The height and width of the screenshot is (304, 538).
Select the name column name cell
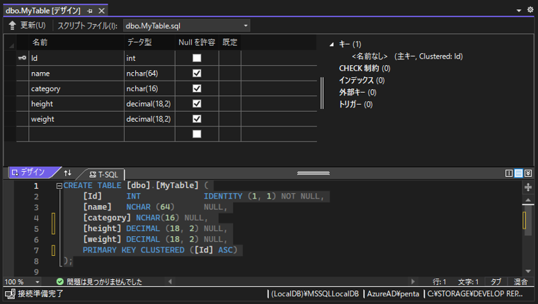click(x=76, y=74)
